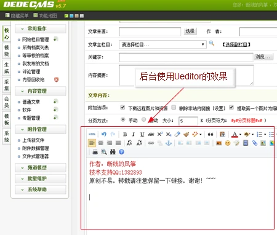
Task: Open find and replace binoculars
Action: [x=113, y=152]
